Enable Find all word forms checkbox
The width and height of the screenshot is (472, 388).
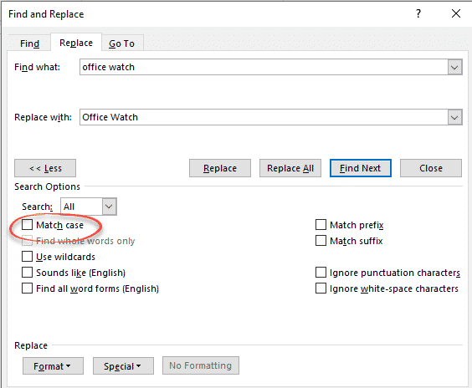tap(27, 288)
